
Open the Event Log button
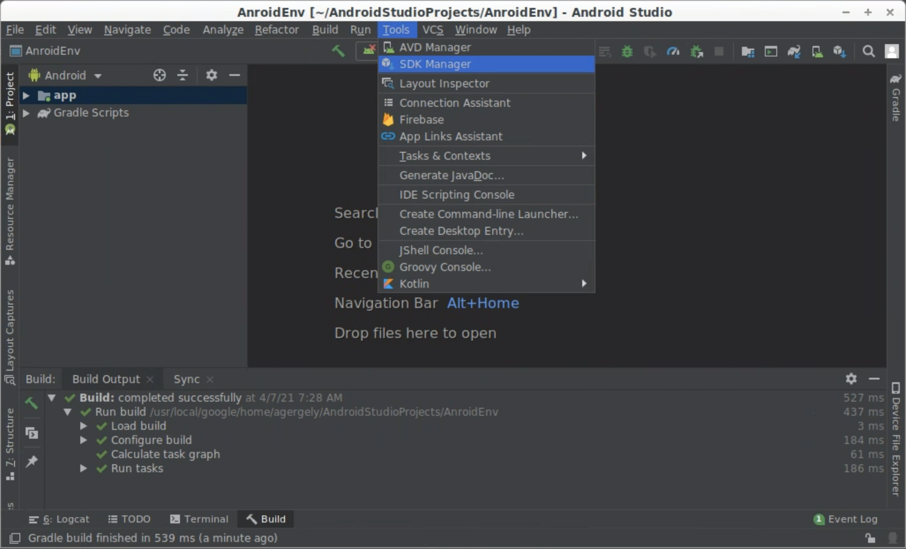[846, 519]
